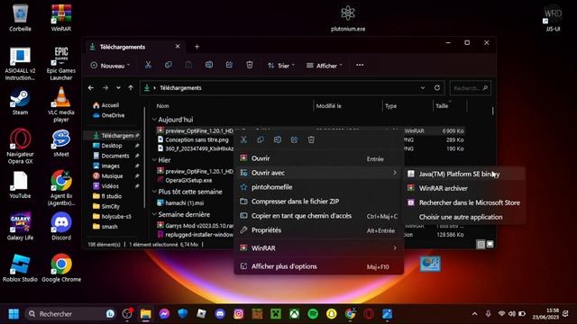Show hidden system tray icons
Screen dimensions: 577x324
pos(475,314)
